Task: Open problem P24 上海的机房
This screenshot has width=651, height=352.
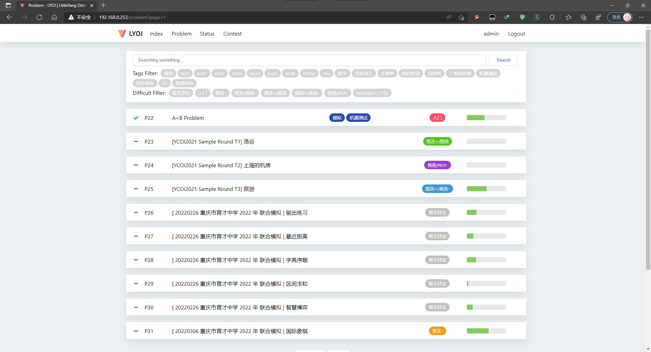Action: point(221,165)
